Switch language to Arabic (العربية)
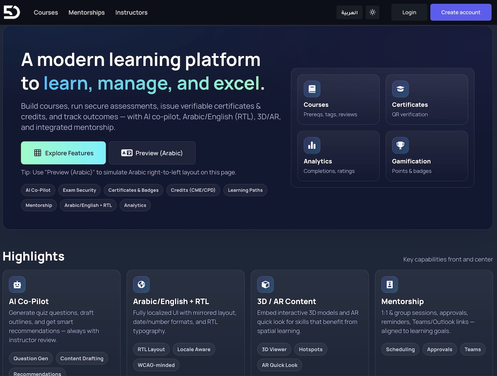Image resolution: width=497 pixels, height=376 pixels. click(x=349, y=12)
